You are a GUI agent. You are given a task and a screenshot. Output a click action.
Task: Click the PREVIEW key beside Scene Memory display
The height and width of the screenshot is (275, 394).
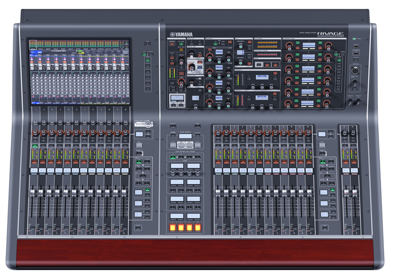click(198, 135)
